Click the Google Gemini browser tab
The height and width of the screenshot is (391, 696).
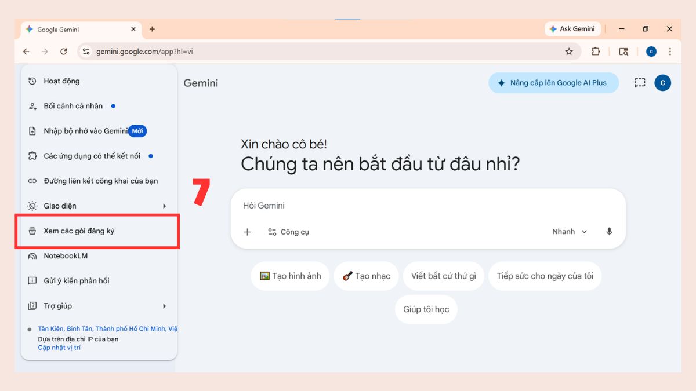coord(81,29)
